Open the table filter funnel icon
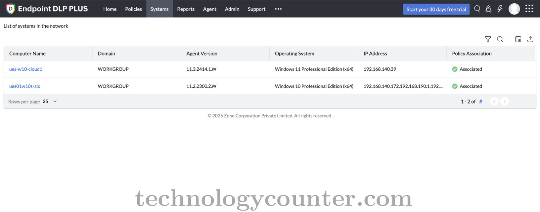This screenshot has width=540, height=212. tap(488, 39)
